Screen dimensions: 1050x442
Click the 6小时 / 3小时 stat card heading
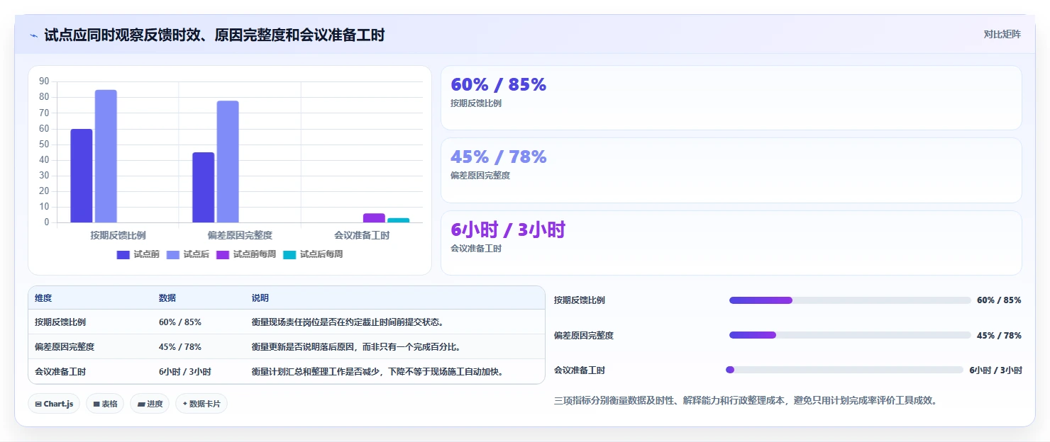coord(508,229)
